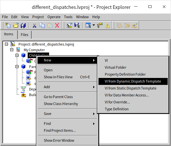Select the My Computer tree item
The image size is (171, 146).
tap(34, 50)
